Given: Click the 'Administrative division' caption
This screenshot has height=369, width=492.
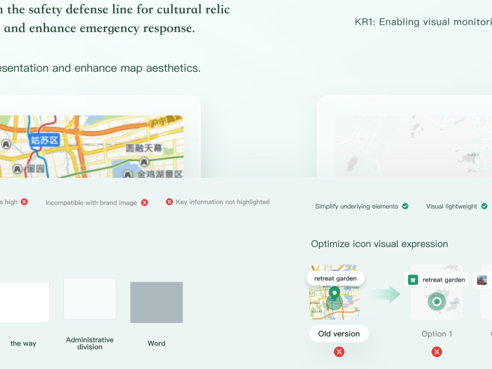Looking at the screenshot, I should (90, 343).
